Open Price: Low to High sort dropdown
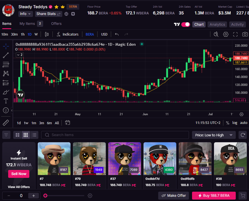This screenshot has width=249, height=201. 214,135
